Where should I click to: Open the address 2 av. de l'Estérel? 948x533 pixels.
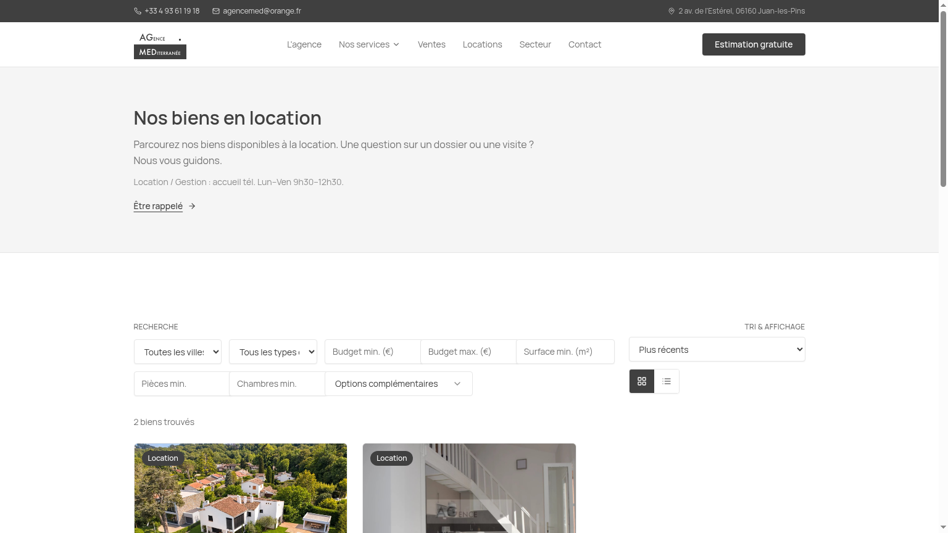tap(741, 11)
